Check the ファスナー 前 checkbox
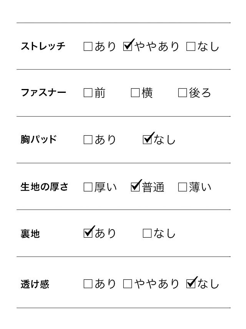This screenshot has width=246, height=329. tap(88, 93)
